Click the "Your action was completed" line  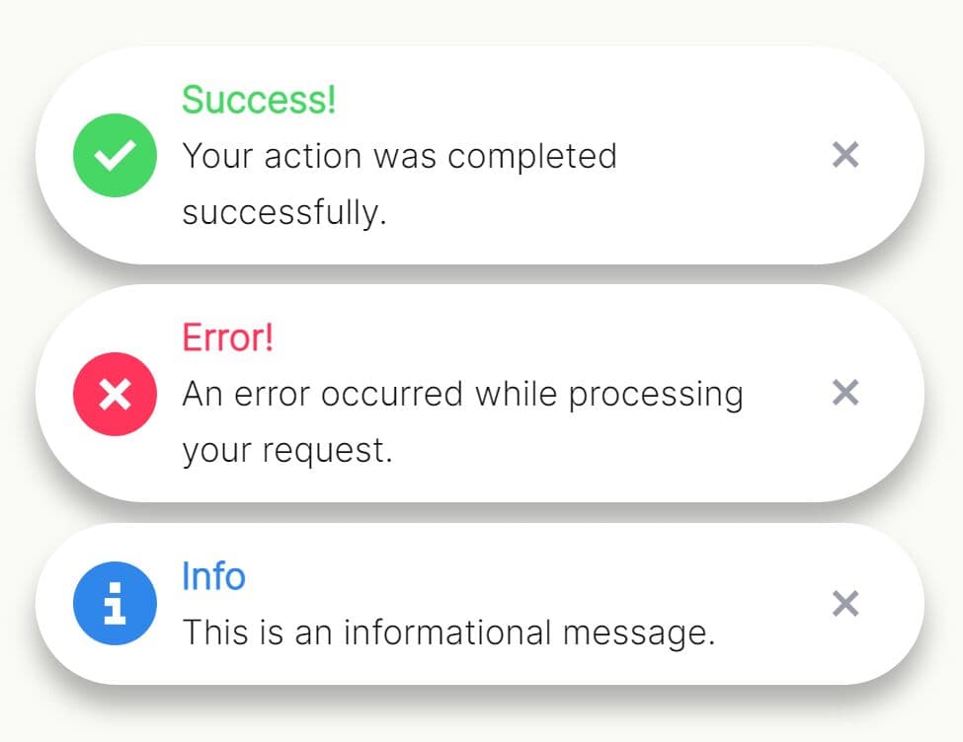(x=399, y=156)
